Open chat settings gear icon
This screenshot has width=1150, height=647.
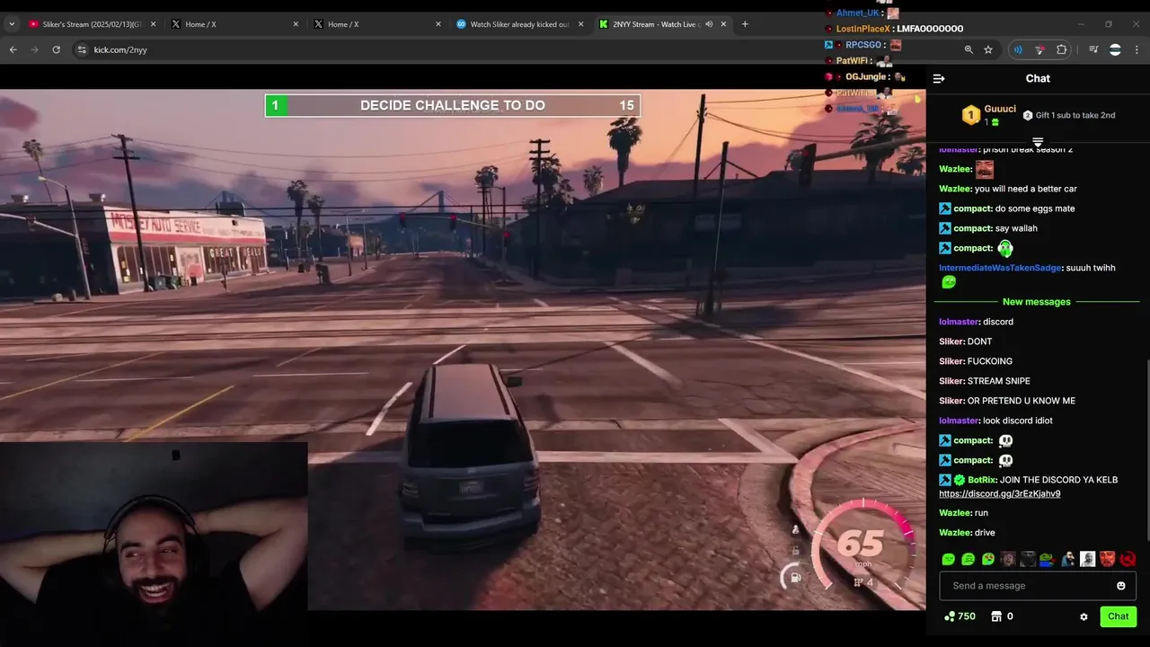[x=1084, y=616]
